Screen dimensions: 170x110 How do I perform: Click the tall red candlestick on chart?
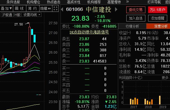coord(29,42)
